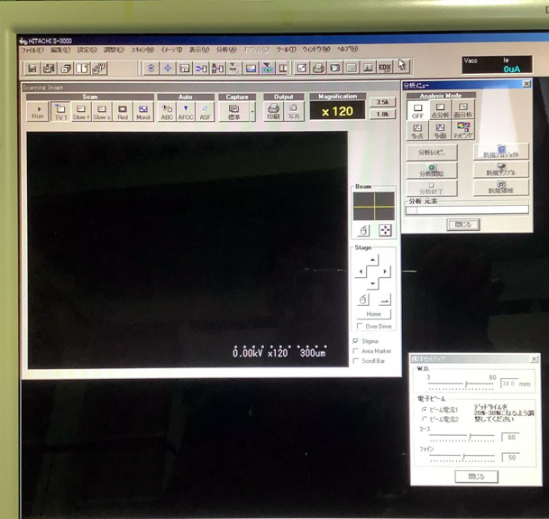Click 閉じる in the 分析メニュー window
This screenshot has height=519, width=549.
[x=462, y=225]
